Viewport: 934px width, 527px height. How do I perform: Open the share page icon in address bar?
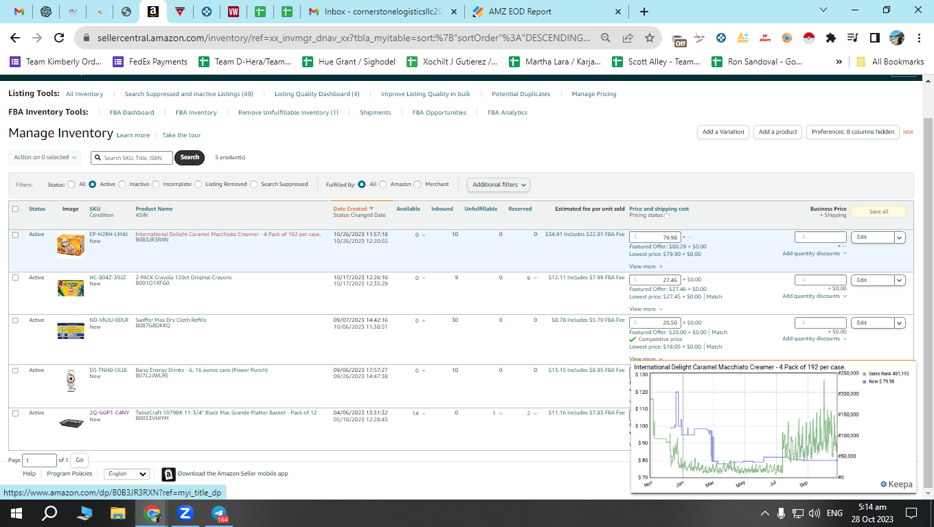[628, 38]
